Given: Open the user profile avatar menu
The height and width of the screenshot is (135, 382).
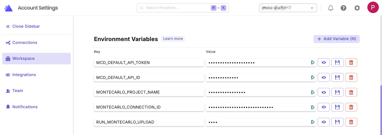Looking at the screenshot, I should click(373, 7).
